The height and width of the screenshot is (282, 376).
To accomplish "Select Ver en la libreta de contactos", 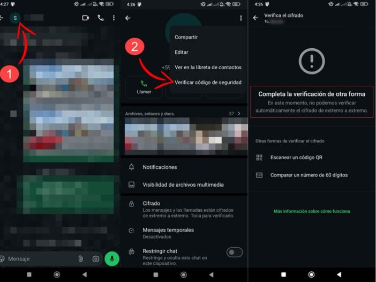I will 208,68.
